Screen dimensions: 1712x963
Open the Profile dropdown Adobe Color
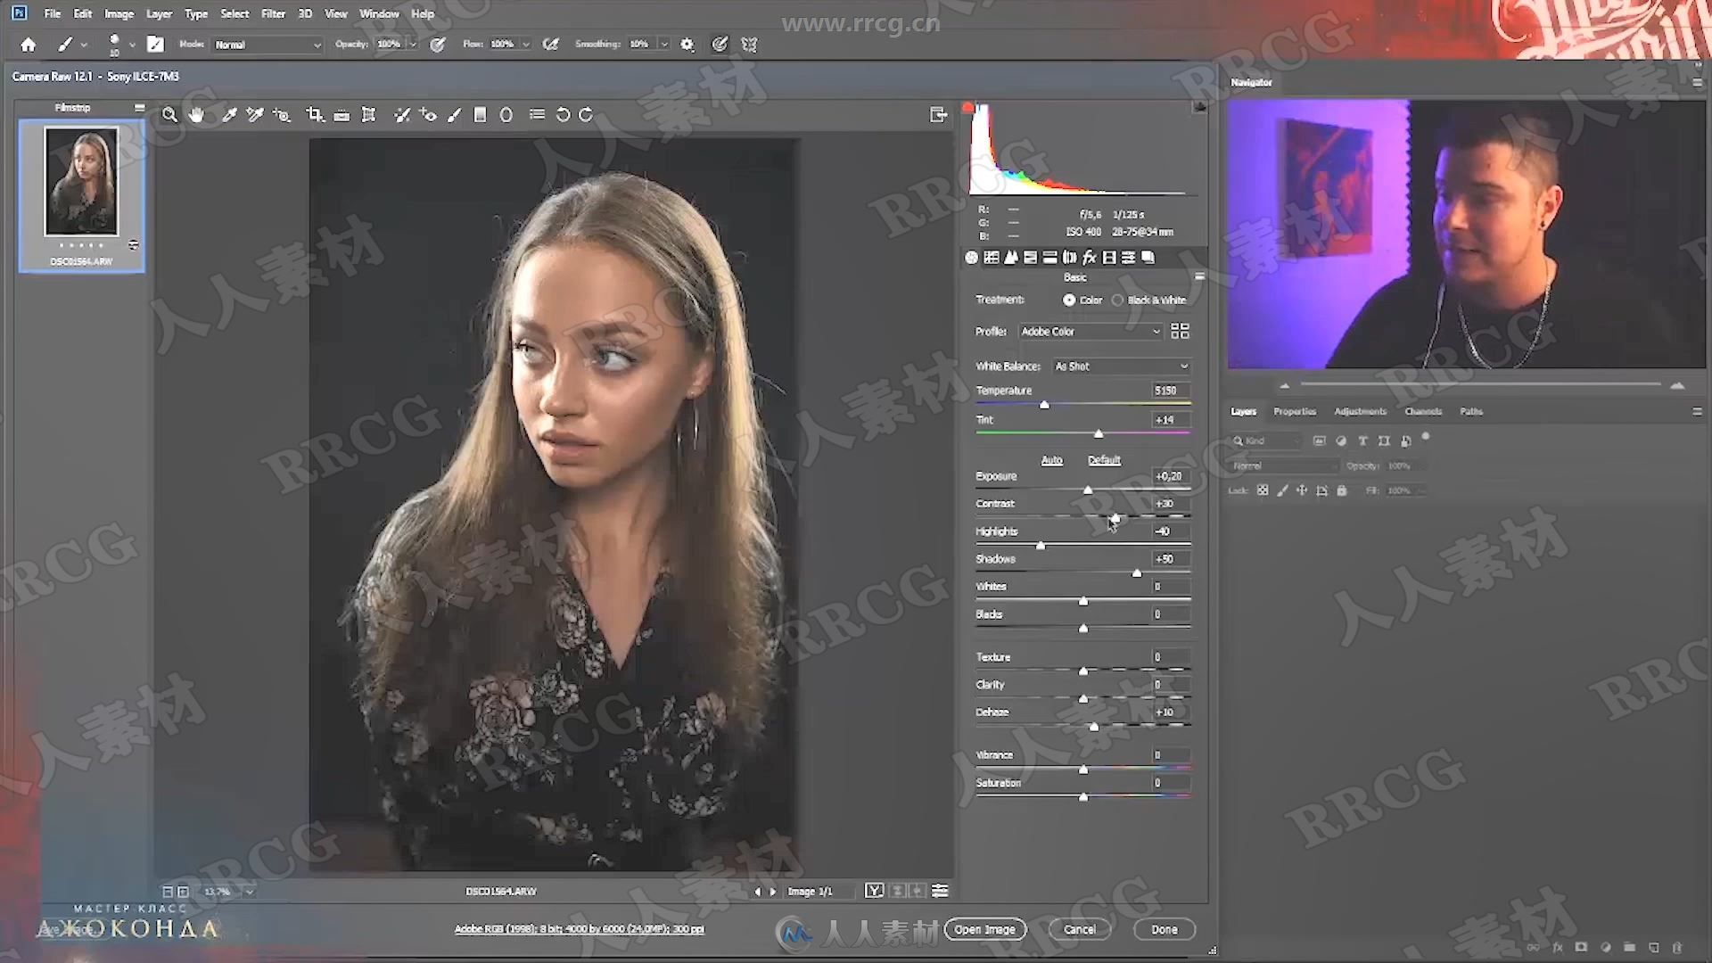1090,331
